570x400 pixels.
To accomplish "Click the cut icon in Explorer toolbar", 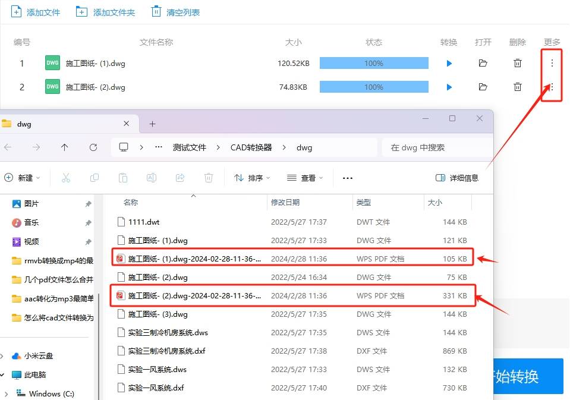I will tap(66, 177).
